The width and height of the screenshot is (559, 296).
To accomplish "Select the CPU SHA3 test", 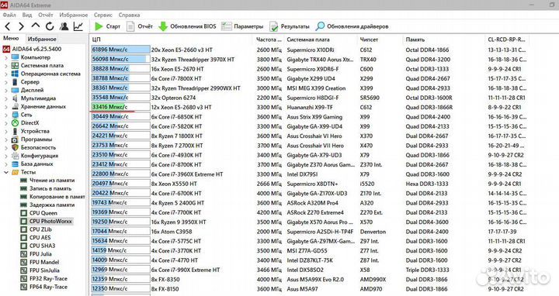I will click(42, 246).
